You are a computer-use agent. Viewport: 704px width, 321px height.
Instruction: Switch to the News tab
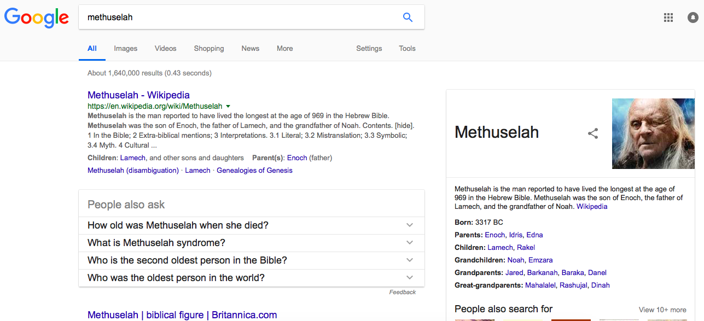250,49
